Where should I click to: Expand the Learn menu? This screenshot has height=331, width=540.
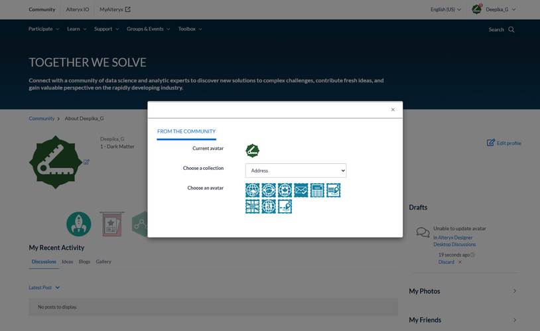[77, 29]
